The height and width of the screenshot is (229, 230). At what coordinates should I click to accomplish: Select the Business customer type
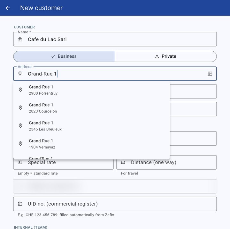point(64,56)
